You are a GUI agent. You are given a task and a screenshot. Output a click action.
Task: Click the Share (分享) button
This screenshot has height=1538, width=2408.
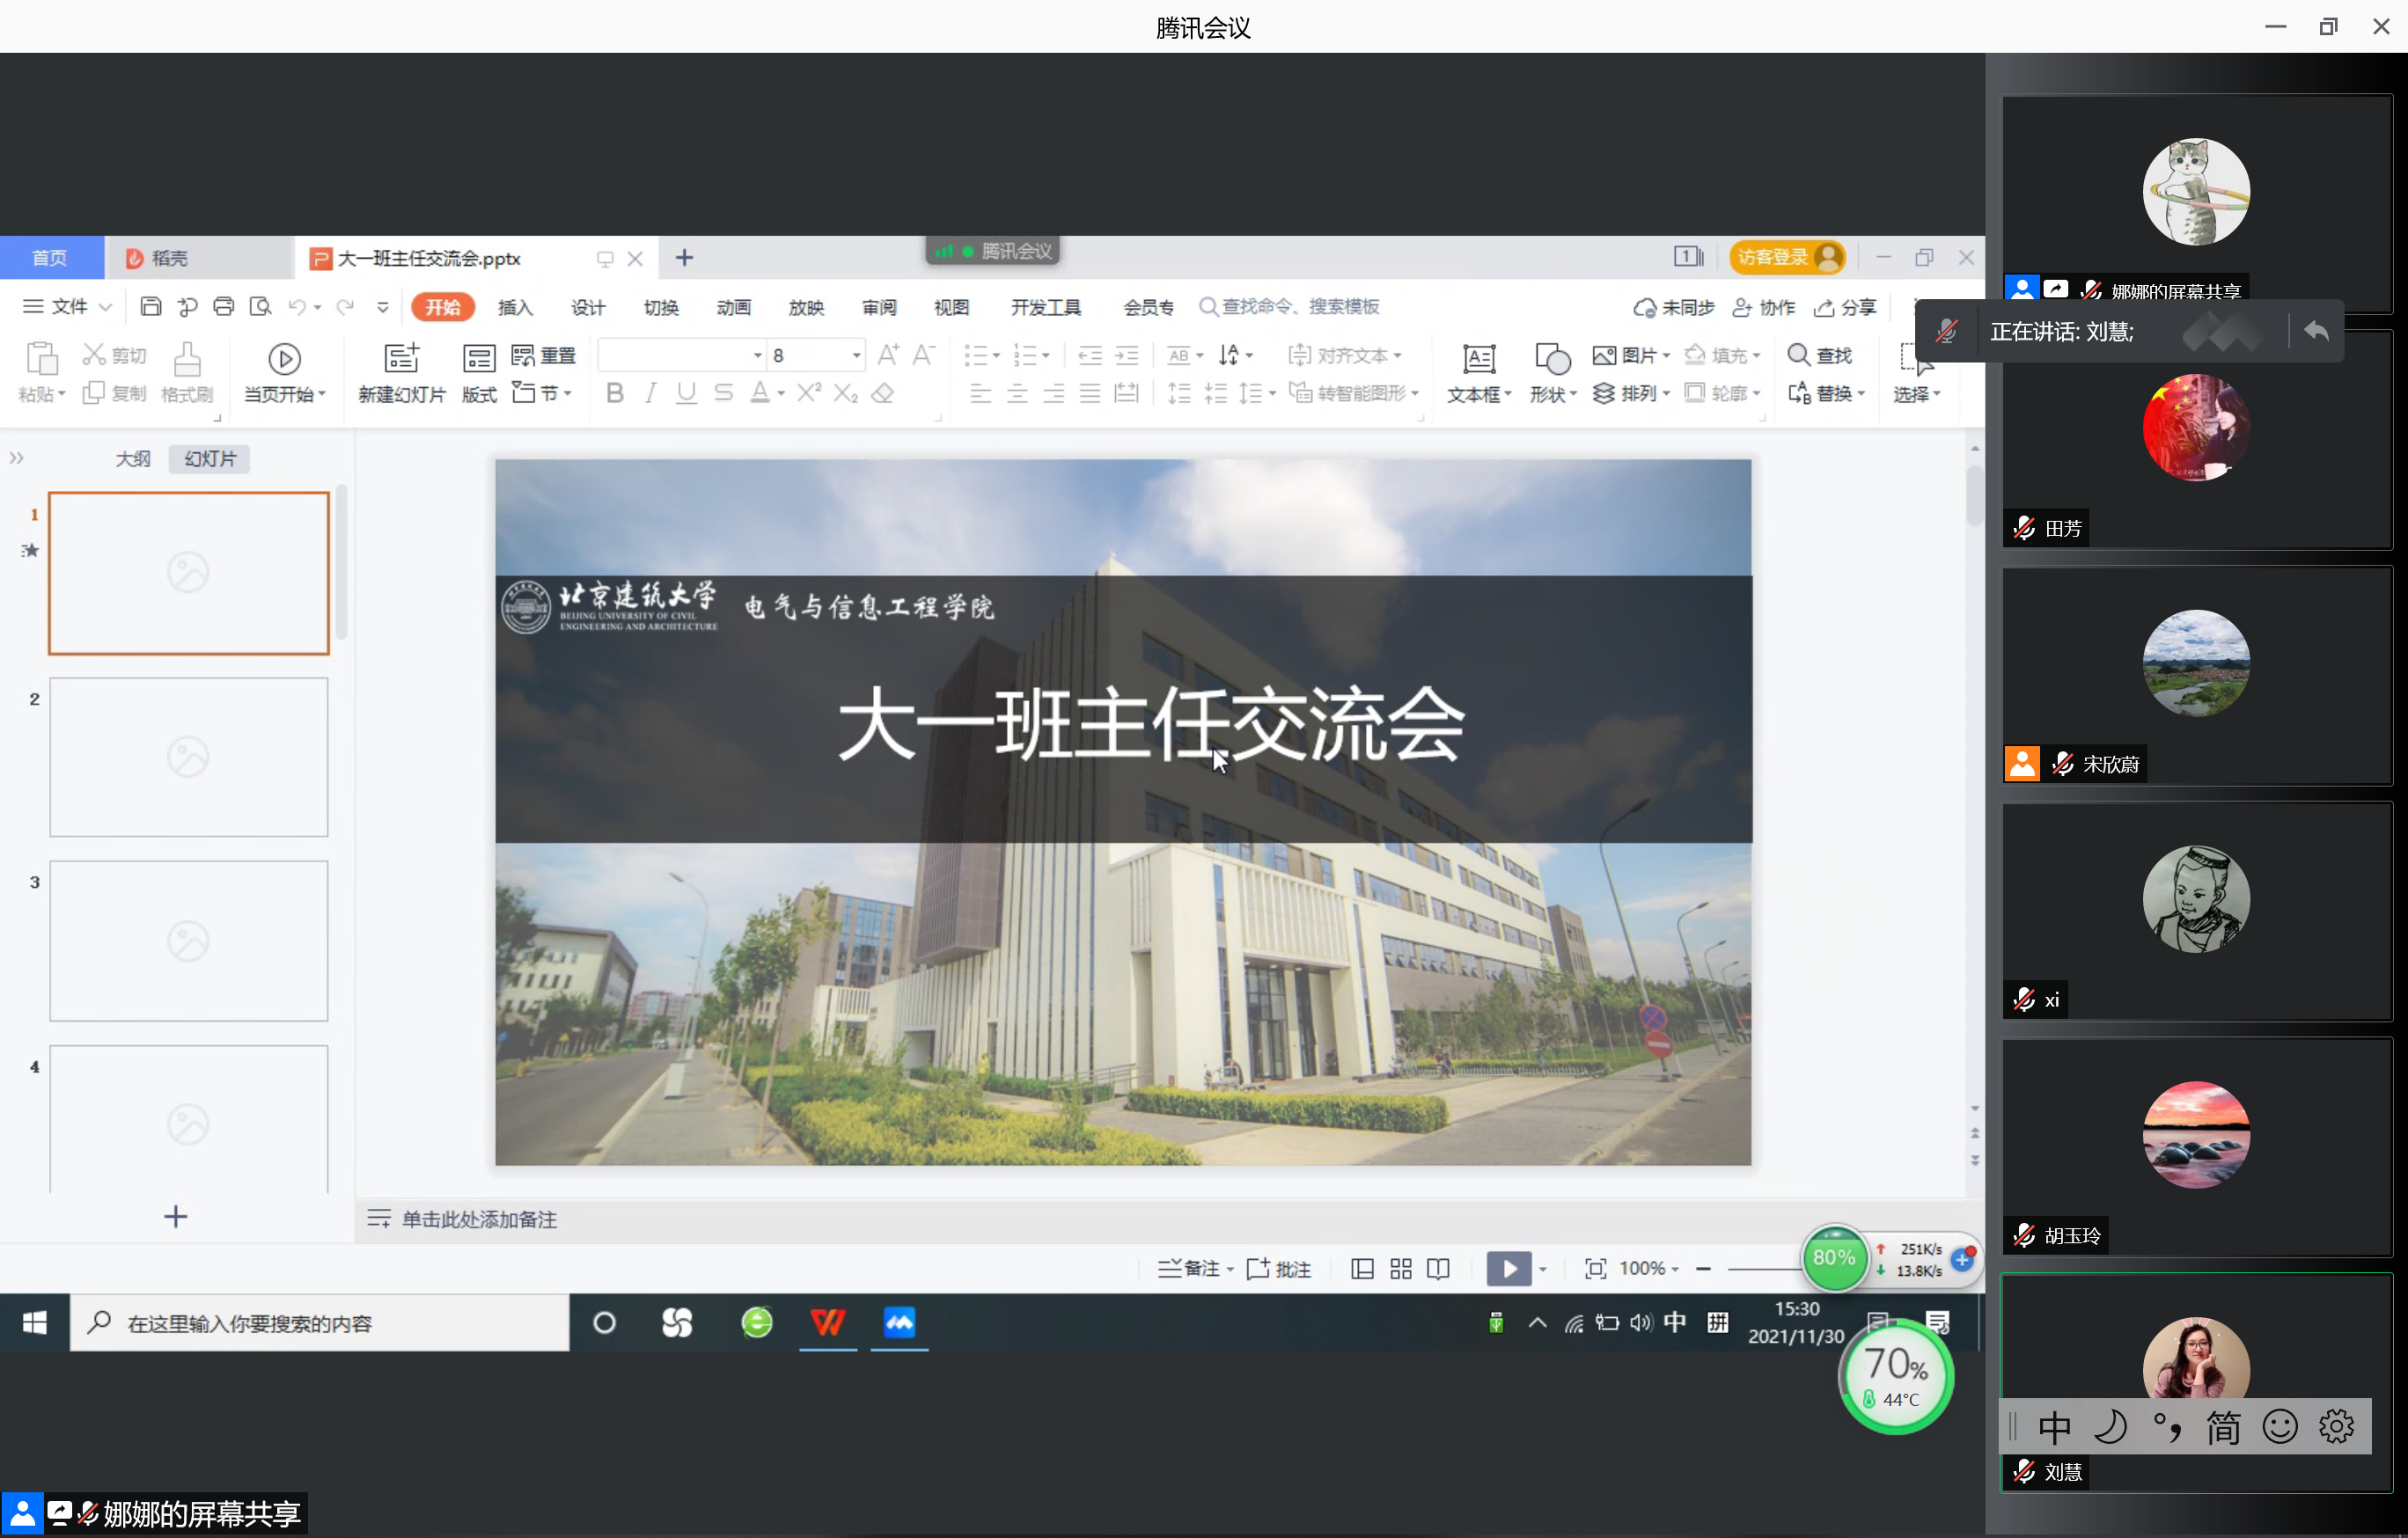1846,307
